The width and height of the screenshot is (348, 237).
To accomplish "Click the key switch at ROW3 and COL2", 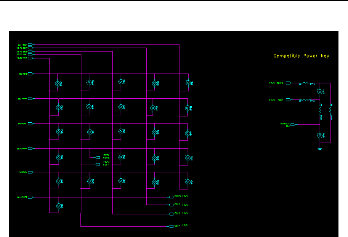I will coord(121,157).
